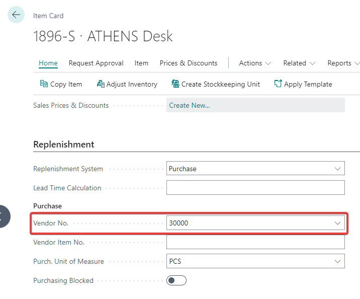The height and width of the screenshot is (299, 360).
Task: Open the Actions menu
Action: click(x=255, y=63)
